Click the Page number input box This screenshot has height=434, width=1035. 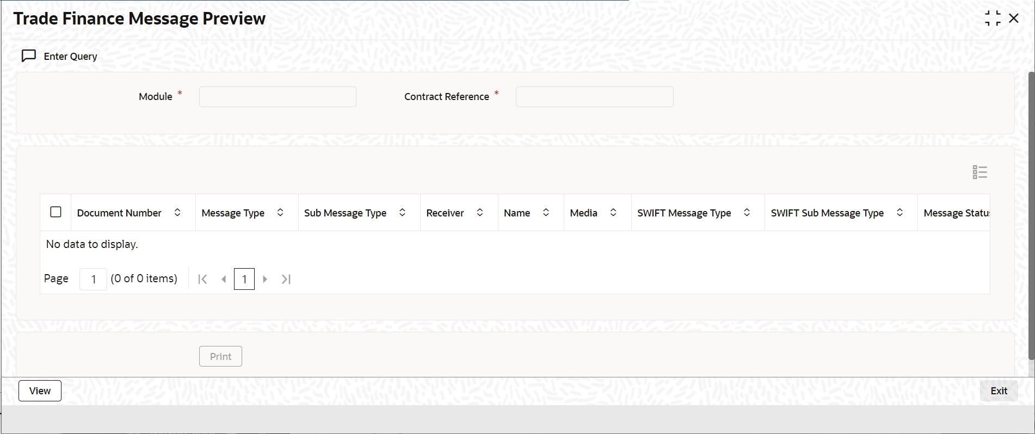[93, 279]
